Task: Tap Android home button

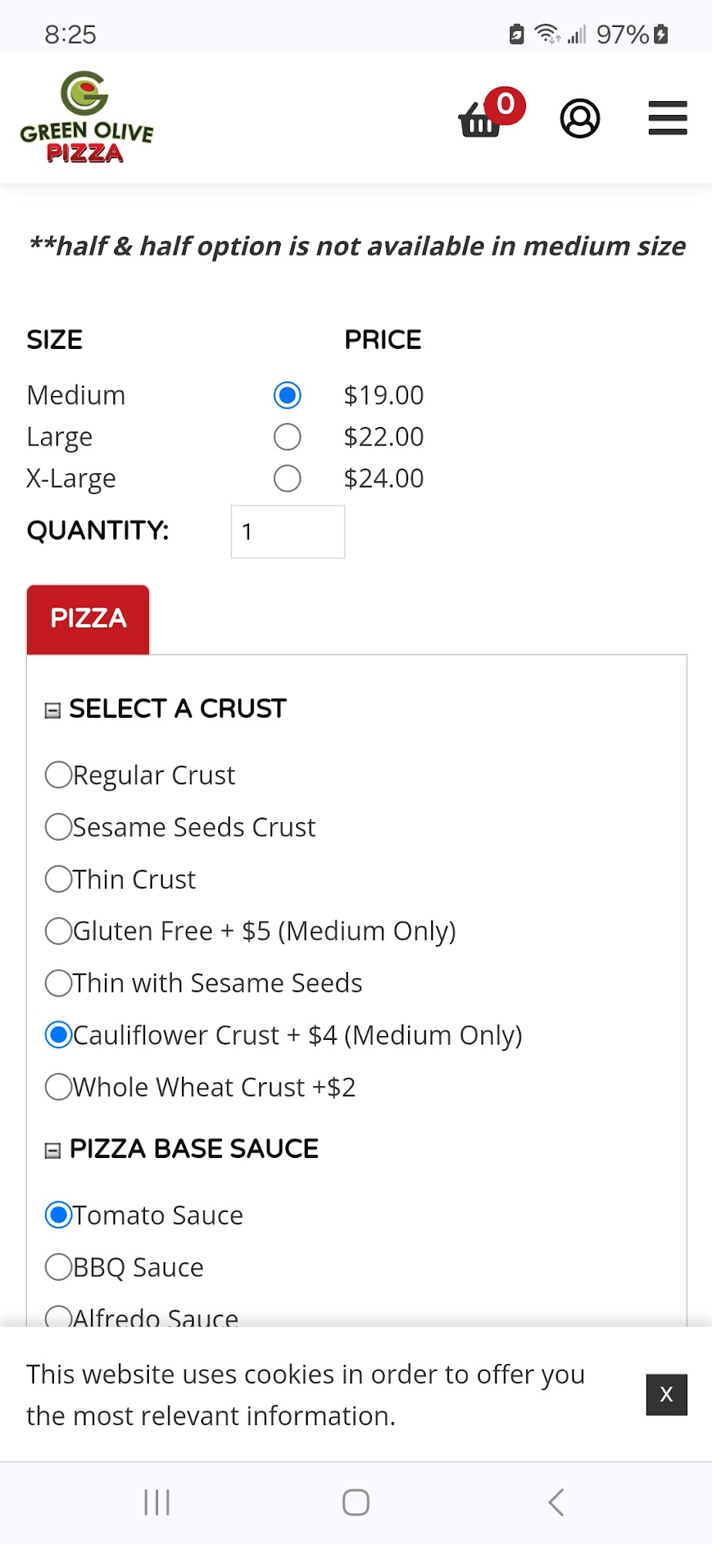Action: pyautogui.click(x=356, y=1502)
